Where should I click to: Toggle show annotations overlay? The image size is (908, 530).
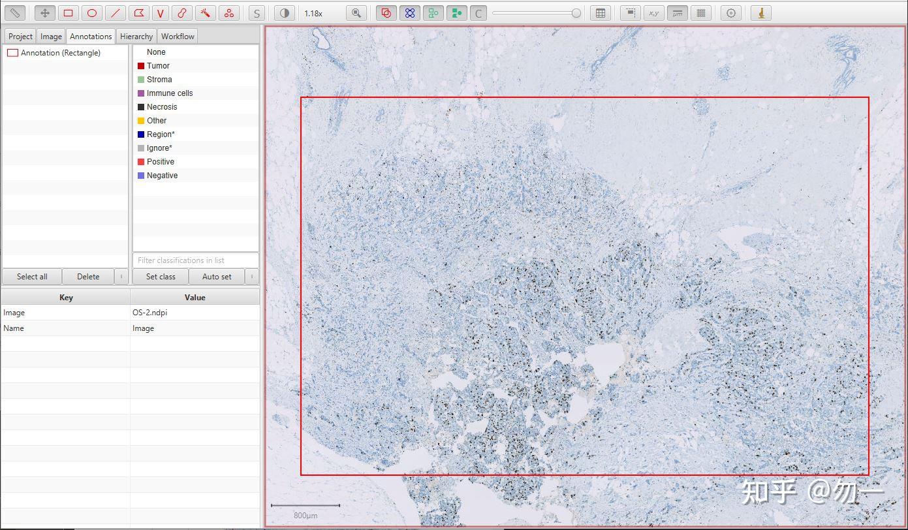pyautogui.click(x=386, y=13)
